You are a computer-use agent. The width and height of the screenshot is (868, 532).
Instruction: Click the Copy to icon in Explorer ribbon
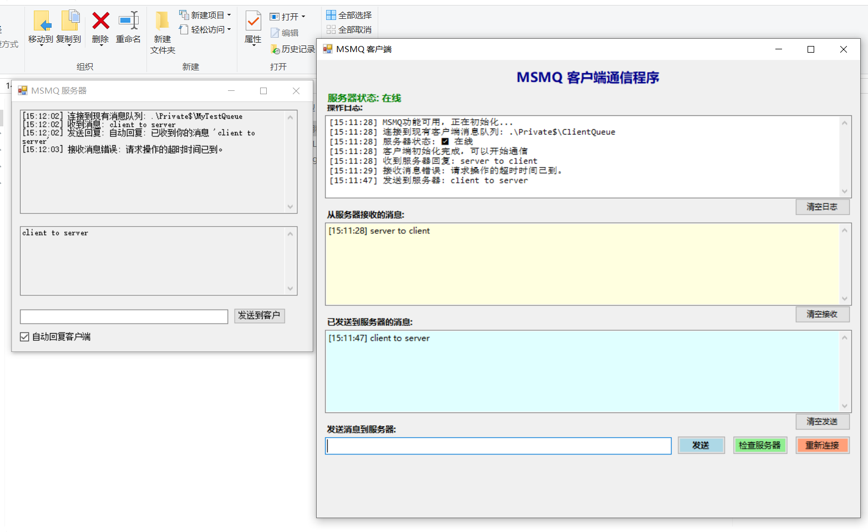click(x=70, y=21)
